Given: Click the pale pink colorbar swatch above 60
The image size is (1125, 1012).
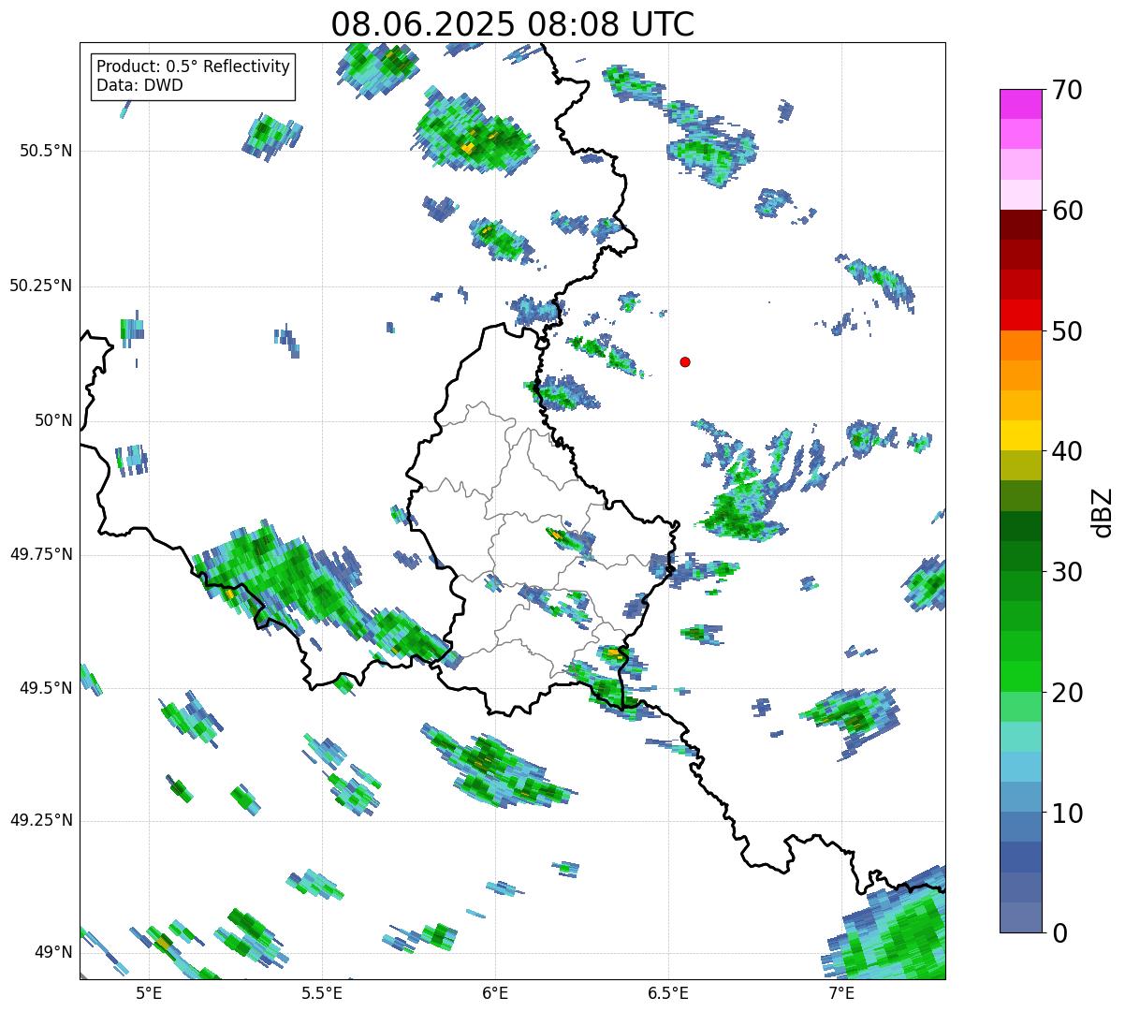Looking at the screenshot, I should (x=1020, y=195).
